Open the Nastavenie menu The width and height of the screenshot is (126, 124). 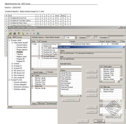(x=26, y=30)
